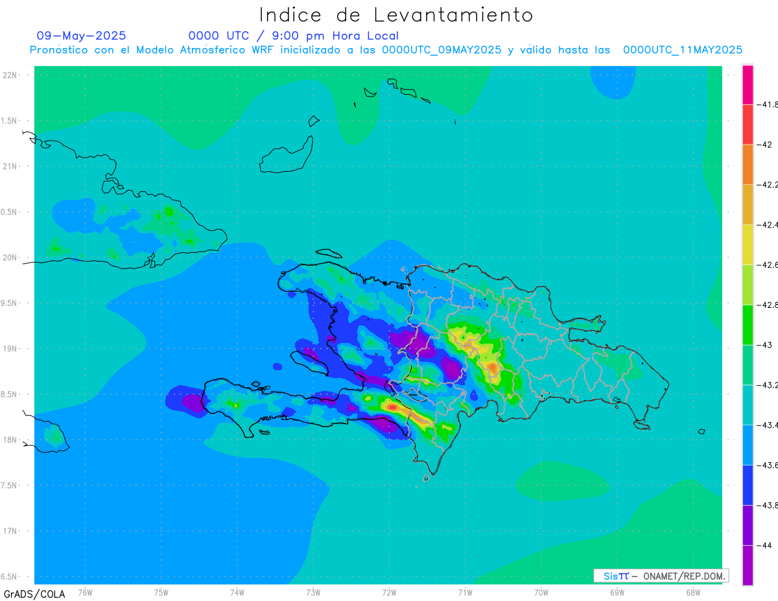The image size is (778, 601).
Task: Click the gold colorbar segment between -42.2 and -42.4
Action: tap(748, 205)
